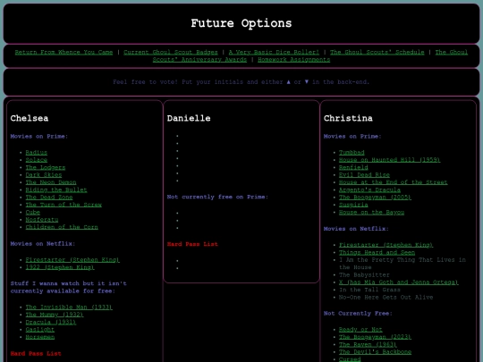Select The Lodgers link
483x362 pixels.
pyautogui.click(x=46, y=167)
